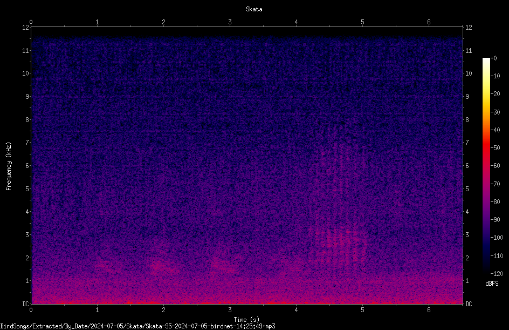
Task: Click the "Frequency (kHz)" axis label
Action: [9, 166]
